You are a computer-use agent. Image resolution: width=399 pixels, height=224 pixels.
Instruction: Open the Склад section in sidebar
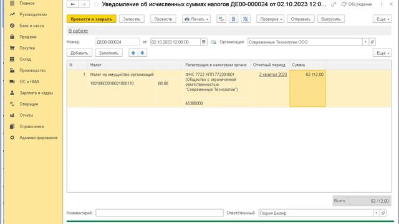(x=25, y=59)
